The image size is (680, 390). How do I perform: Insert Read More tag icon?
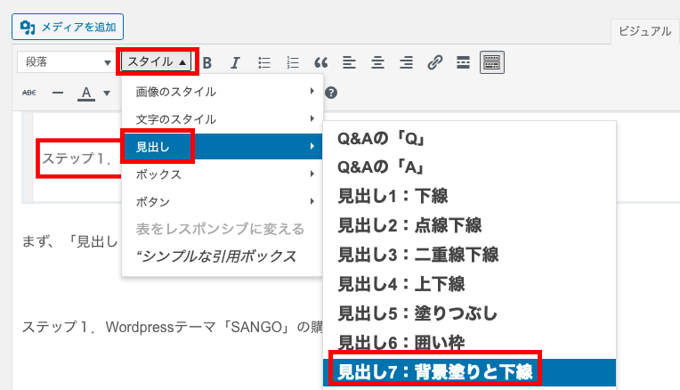tap(463, 62)
